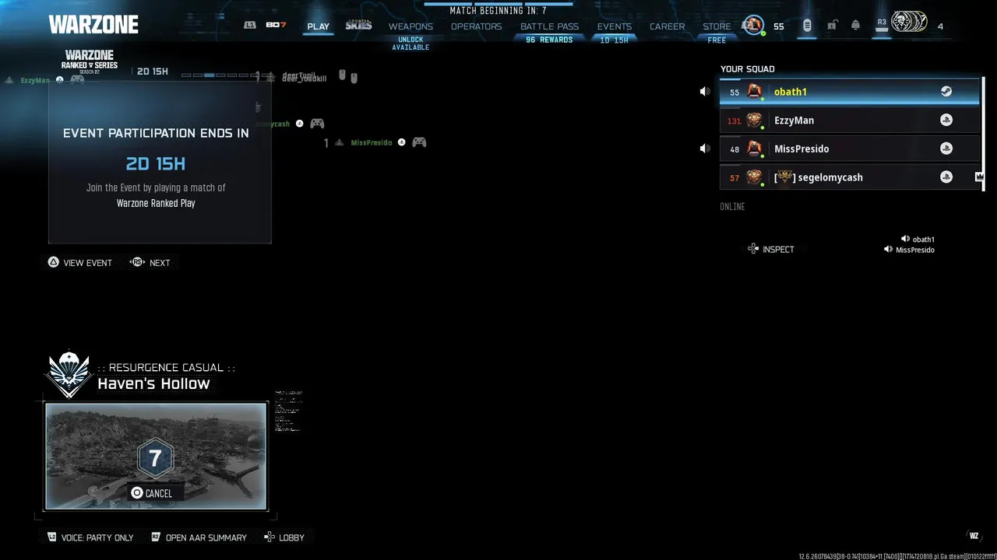Open the Lobby option
Image resolution: width=997 pixels, height=560 pixels.
284,537
